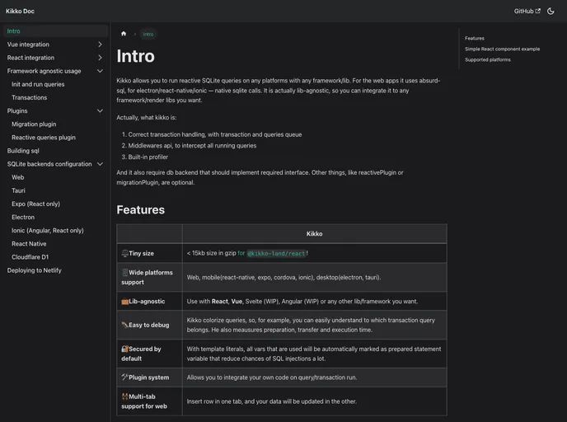Open the Plugins sidebar category
The width and height of the screenshot is (567, 422).
pyautogui.click(x=17, y=111)
